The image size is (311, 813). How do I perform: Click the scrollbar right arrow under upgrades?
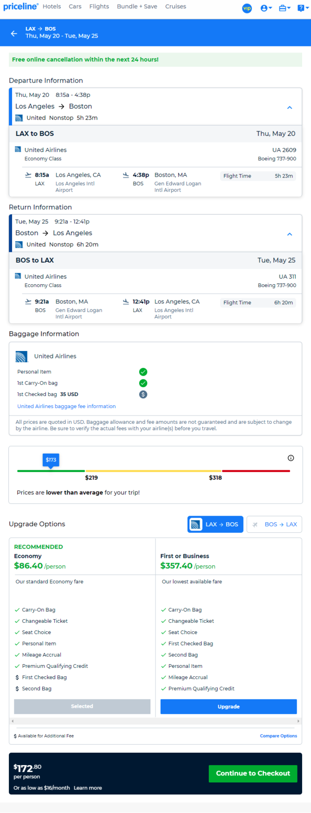tap(298, 721)
